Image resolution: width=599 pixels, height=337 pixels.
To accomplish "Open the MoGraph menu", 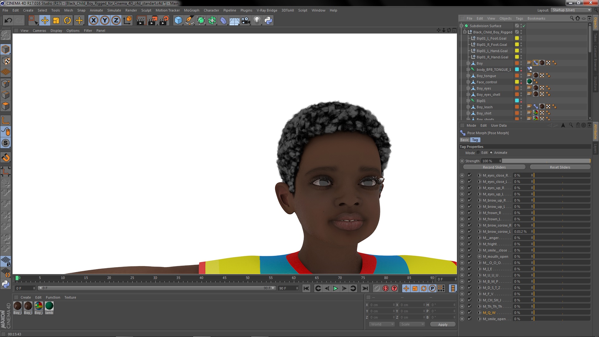I will tap(192, 10).
